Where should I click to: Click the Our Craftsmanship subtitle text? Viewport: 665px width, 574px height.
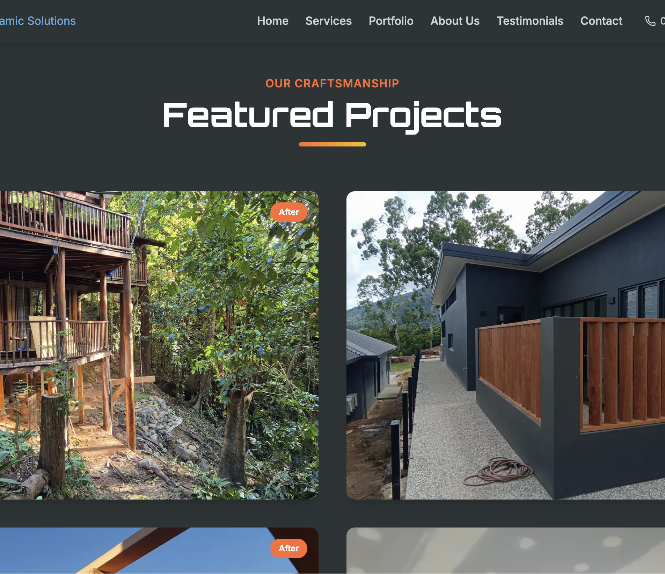click(332, 83)
